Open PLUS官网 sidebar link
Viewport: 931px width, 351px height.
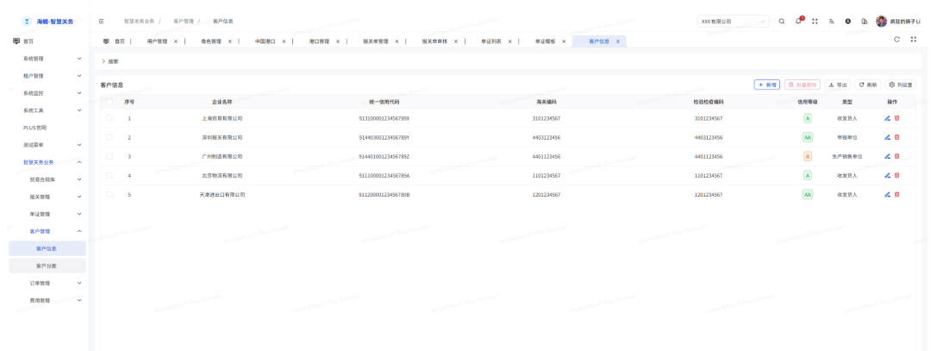[x=47, y=127]
